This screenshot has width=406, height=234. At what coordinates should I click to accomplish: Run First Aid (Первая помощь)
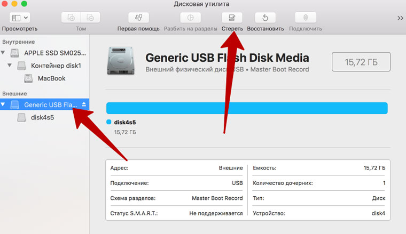pyautogui.click(x=138, y=17)
